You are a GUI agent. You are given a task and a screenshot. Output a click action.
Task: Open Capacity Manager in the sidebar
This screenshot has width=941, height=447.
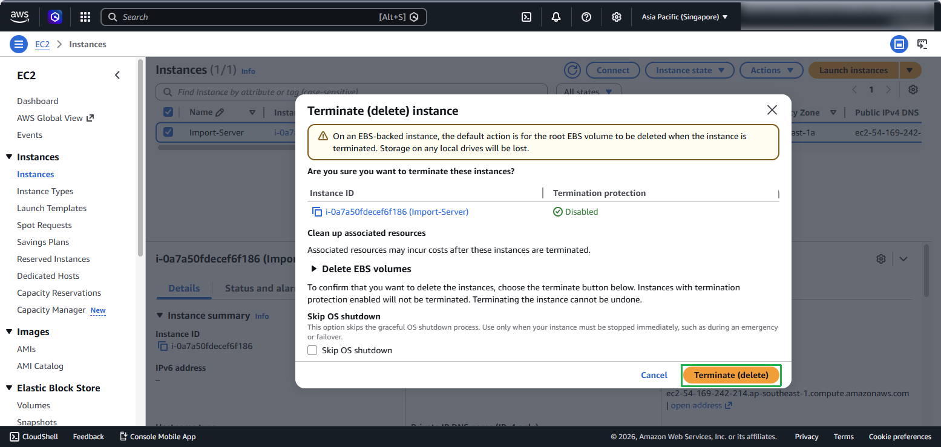click(51, 310)
